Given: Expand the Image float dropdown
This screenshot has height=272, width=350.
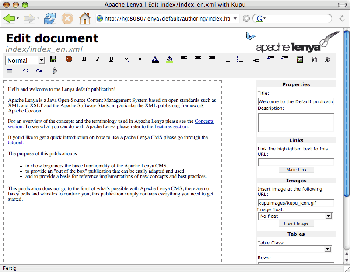Looking at the screenshot, I should [x=295, y=216].
